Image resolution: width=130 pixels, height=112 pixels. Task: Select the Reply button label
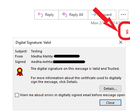[x=49, y=15]
